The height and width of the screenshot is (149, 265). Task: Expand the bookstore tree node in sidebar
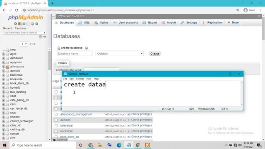pyautogui.click(x=3, y=79)
